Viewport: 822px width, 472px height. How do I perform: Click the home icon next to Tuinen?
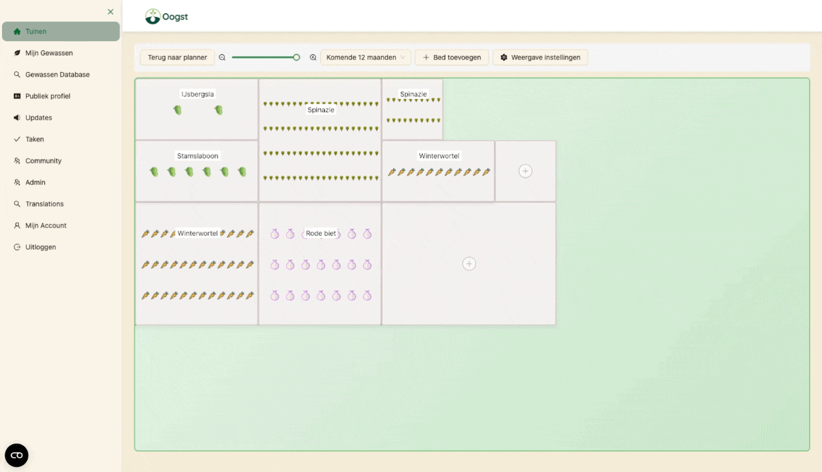(x=17, y=31)
